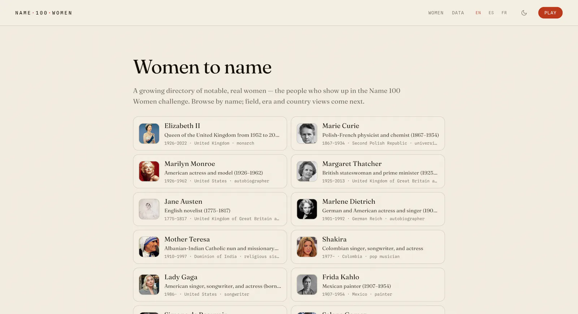Image resolution: width=578 pixels, height=314 pixels.
Task: Select the Shakira name heading
Action: [x=334, y=239]
